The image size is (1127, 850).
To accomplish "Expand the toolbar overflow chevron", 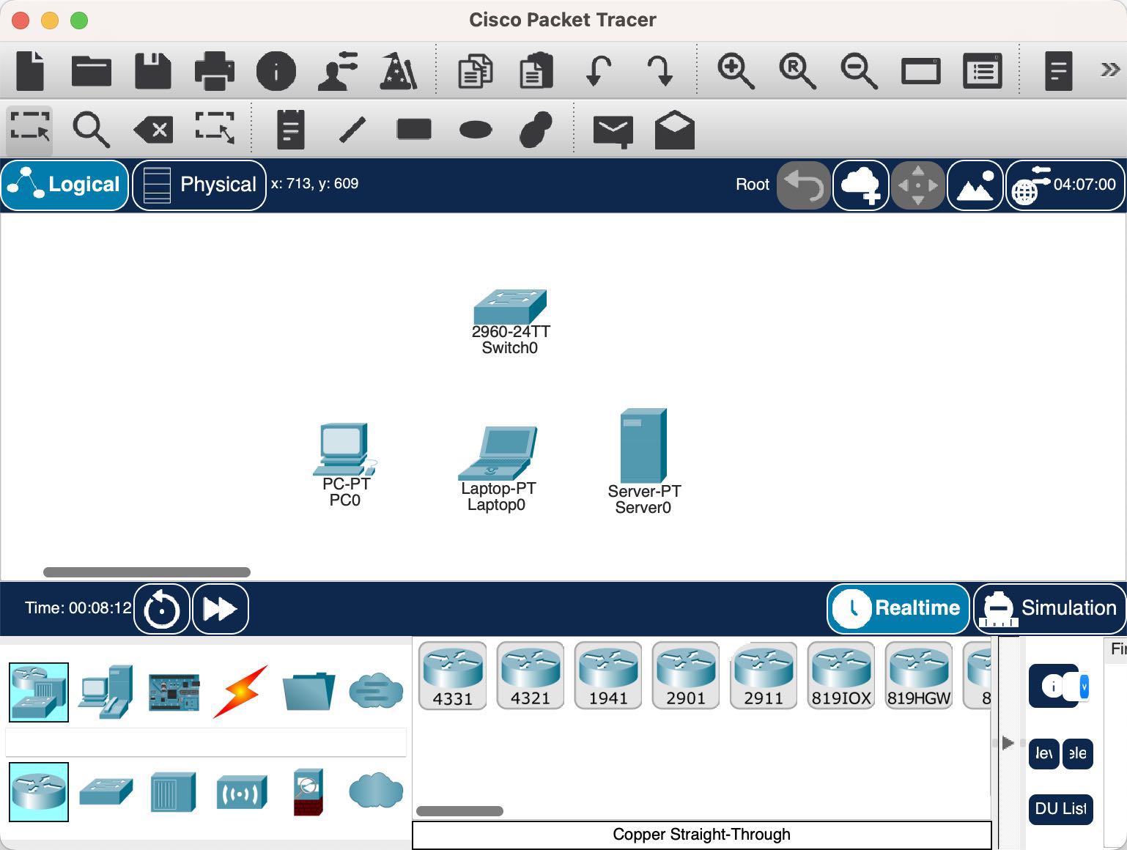I will tap(1109, 70).
